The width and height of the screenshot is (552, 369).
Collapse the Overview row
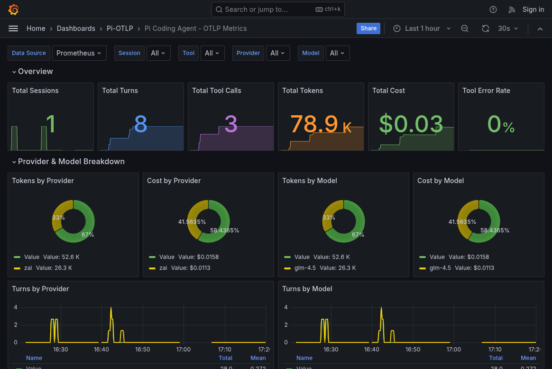click(32, 72)
